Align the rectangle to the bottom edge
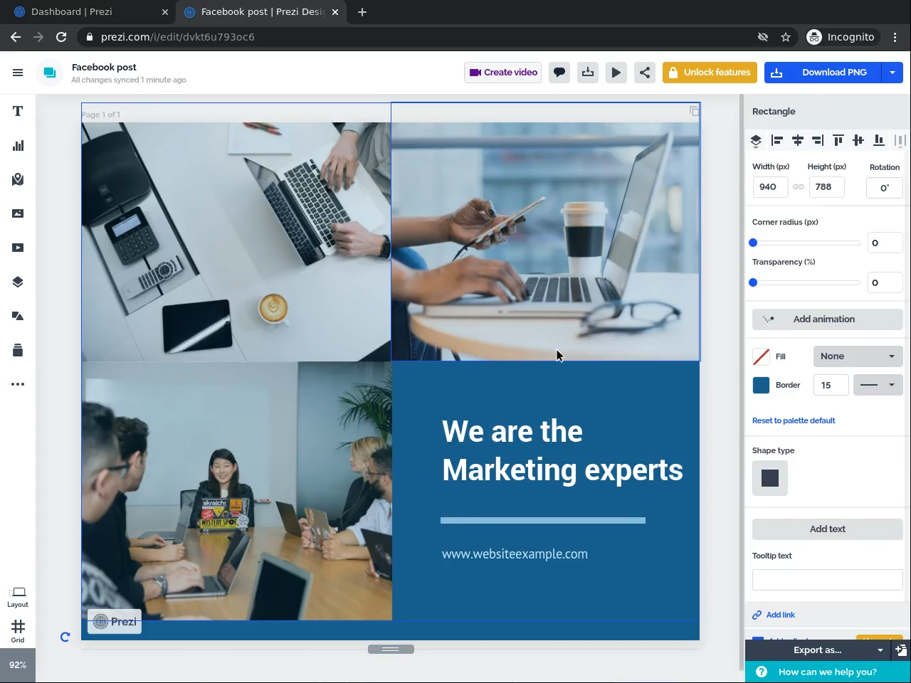The height and width of the screenshot is (683, 911). pos(879,141)
